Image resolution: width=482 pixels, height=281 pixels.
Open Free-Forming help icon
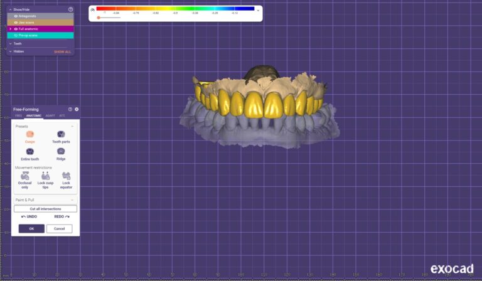[70, 109]
